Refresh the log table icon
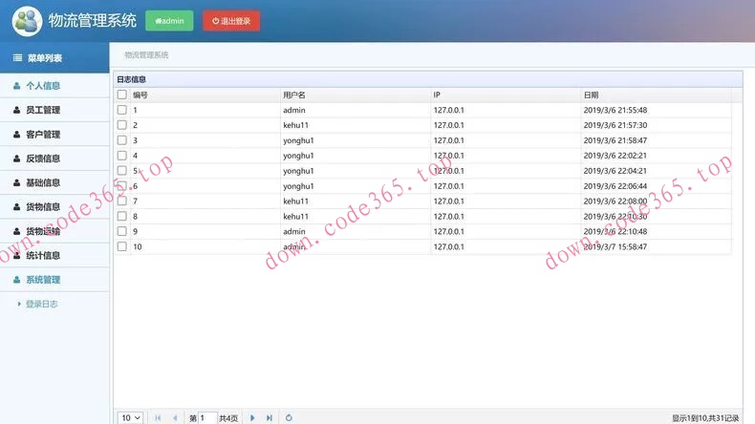 pyautogui.click(x=289, y=417)
